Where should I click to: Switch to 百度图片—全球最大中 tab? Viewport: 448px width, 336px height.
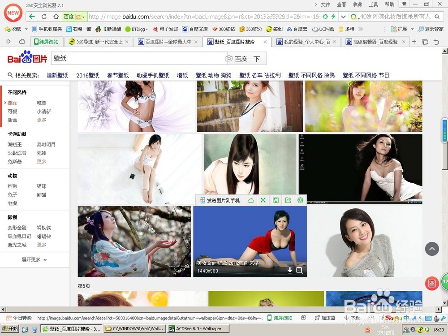(168, 42)
